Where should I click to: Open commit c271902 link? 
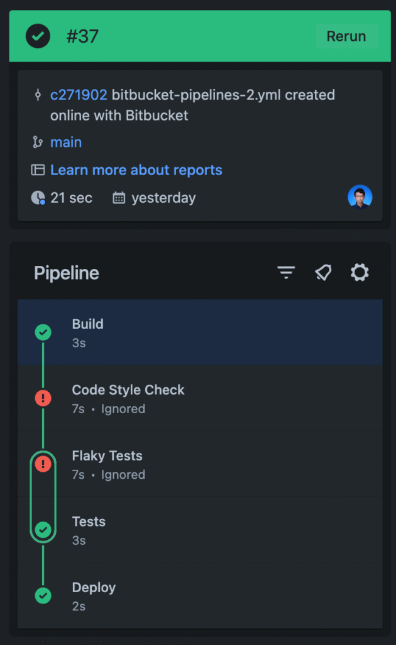[79, 95]
